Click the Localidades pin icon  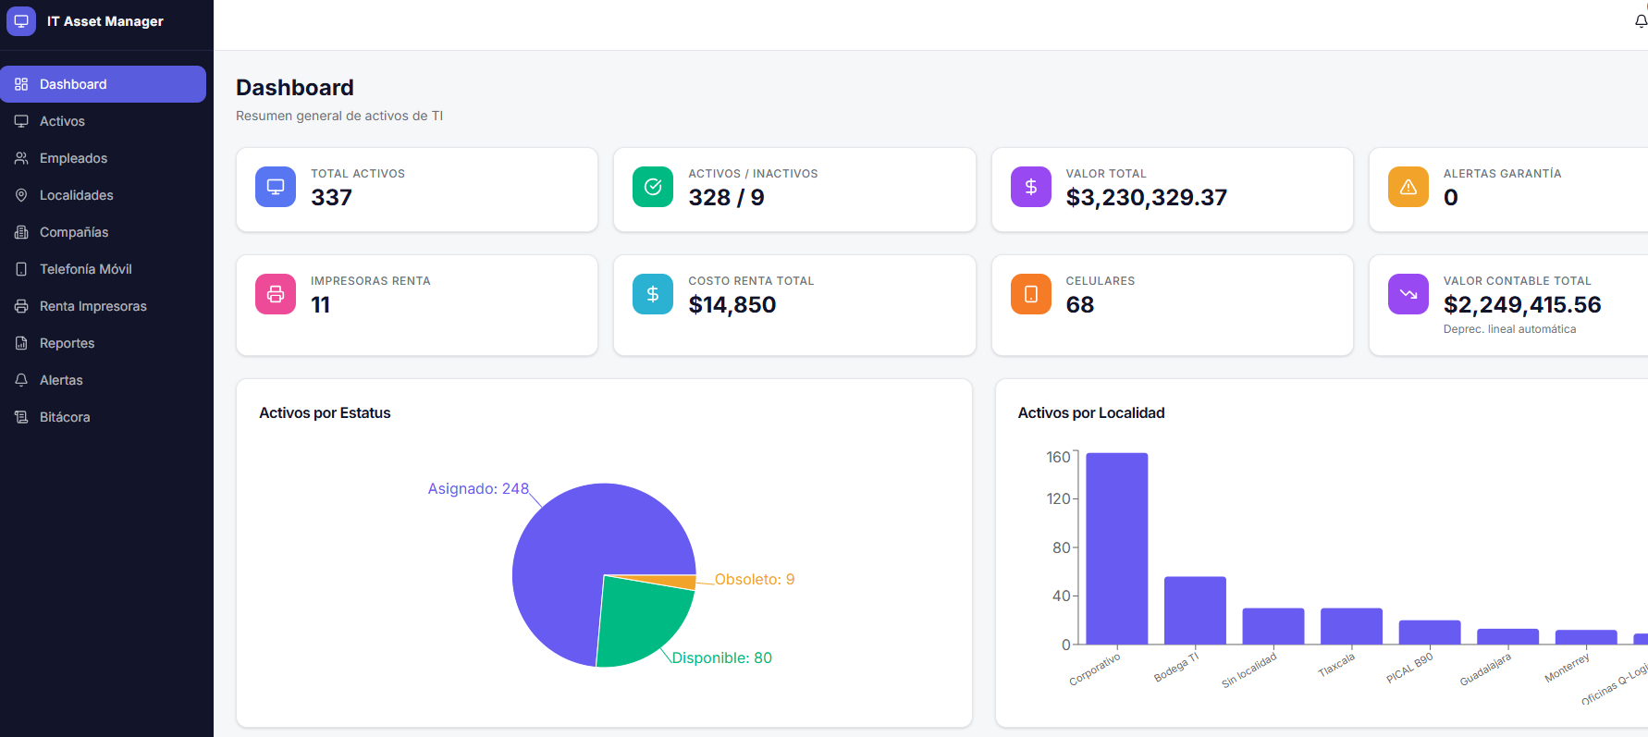tap(21, 195)
